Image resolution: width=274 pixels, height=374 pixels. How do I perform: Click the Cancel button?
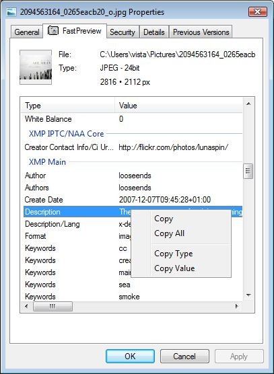tap(184, 357)
